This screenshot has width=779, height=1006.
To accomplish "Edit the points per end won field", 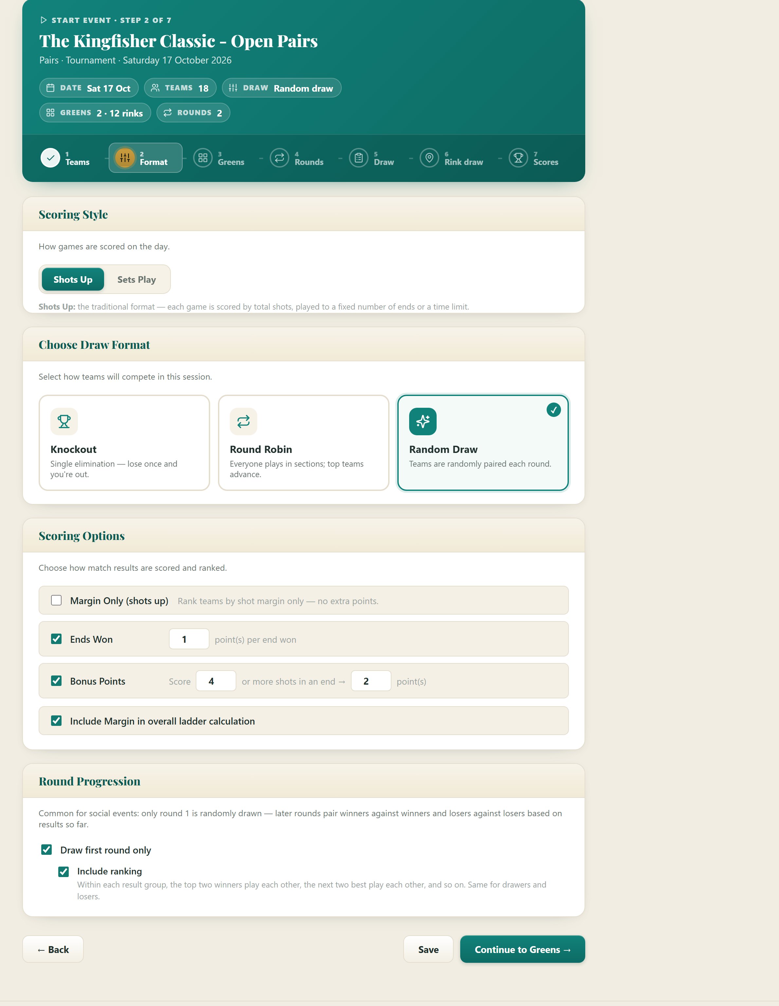I will point(189,639).
